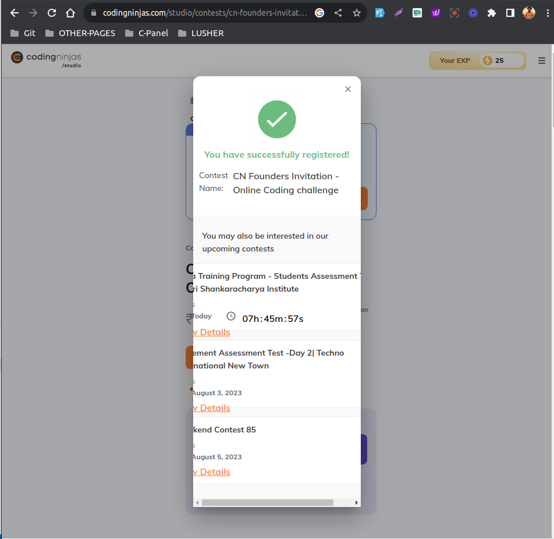This screenshot has height=539, width=554.
Task: Open the purple feather extension icon
Action: (399, 13)
